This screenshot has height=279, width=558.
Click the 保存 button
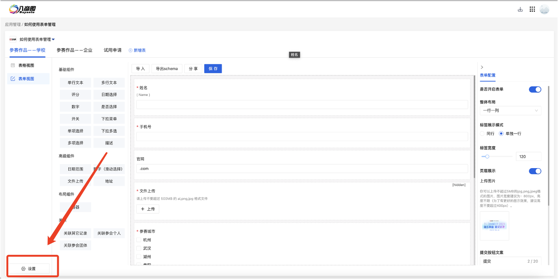[213, 69]
